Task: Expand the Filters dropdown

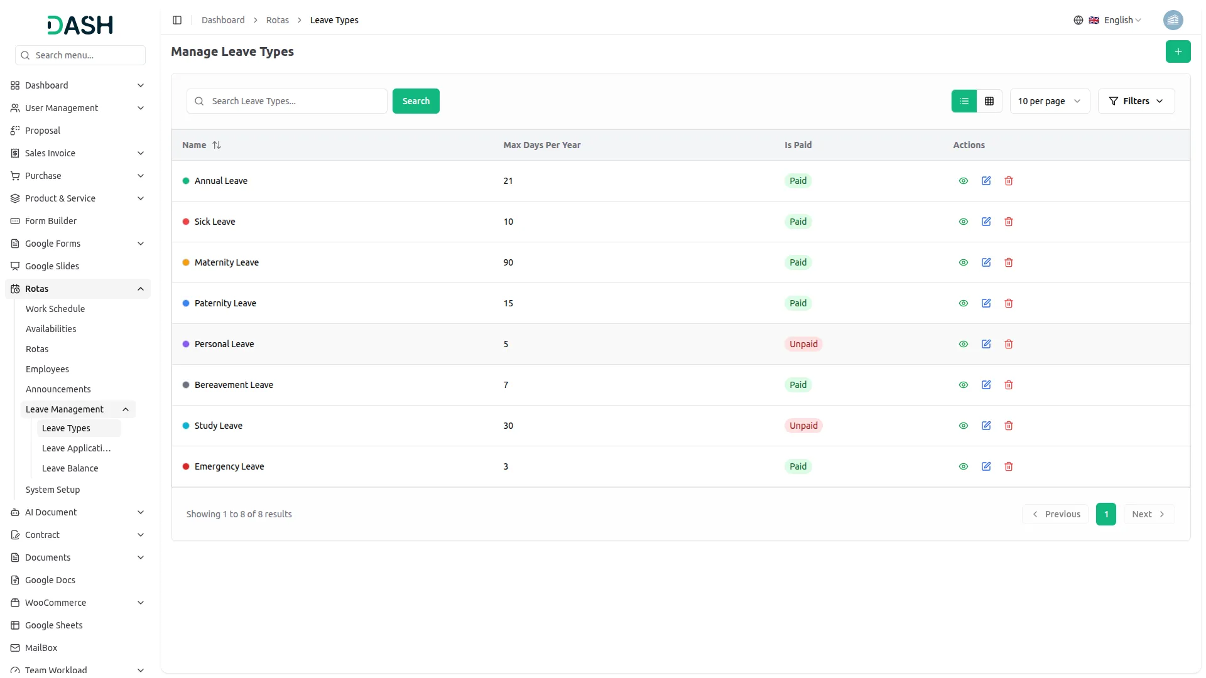Action: pyautogui.click(x=1136, y=101)
